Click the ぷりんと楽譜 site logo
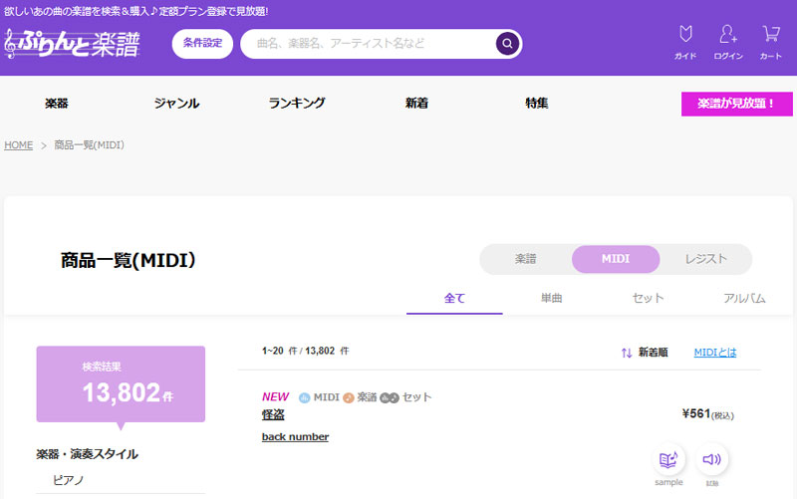The width and height of the screenshot is (797, 499). [72, 44]
